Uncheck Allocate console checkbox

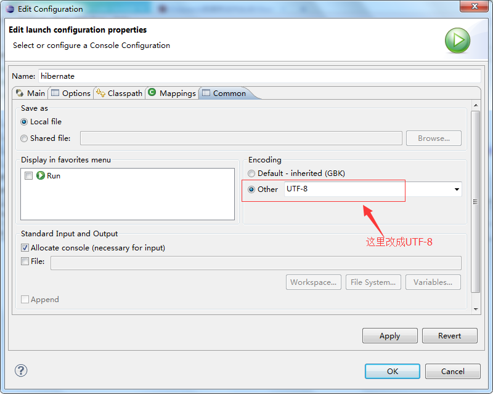pyautogui.click(x=23, y=247)
